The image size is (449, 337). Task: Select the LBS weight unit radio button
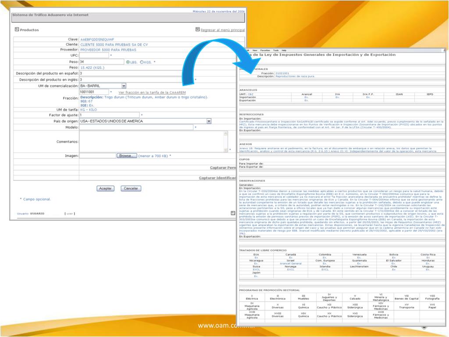[x=128, y=62]
